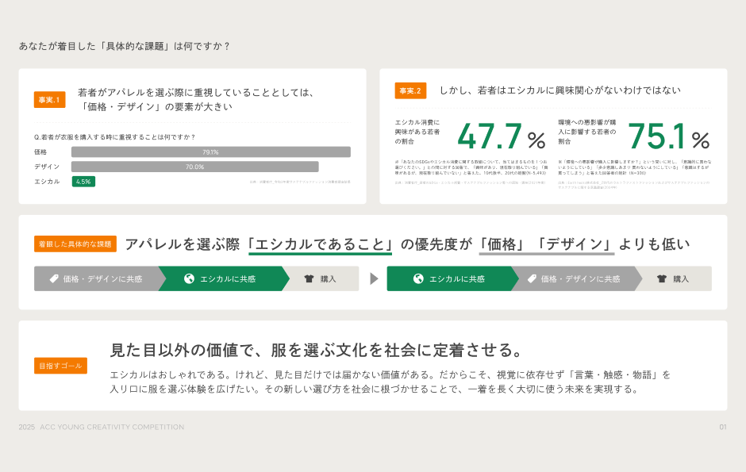Click the large green 47.7% figure
Image resolution: width=746 pixels, height=472 pixels.
coord(502,136)
